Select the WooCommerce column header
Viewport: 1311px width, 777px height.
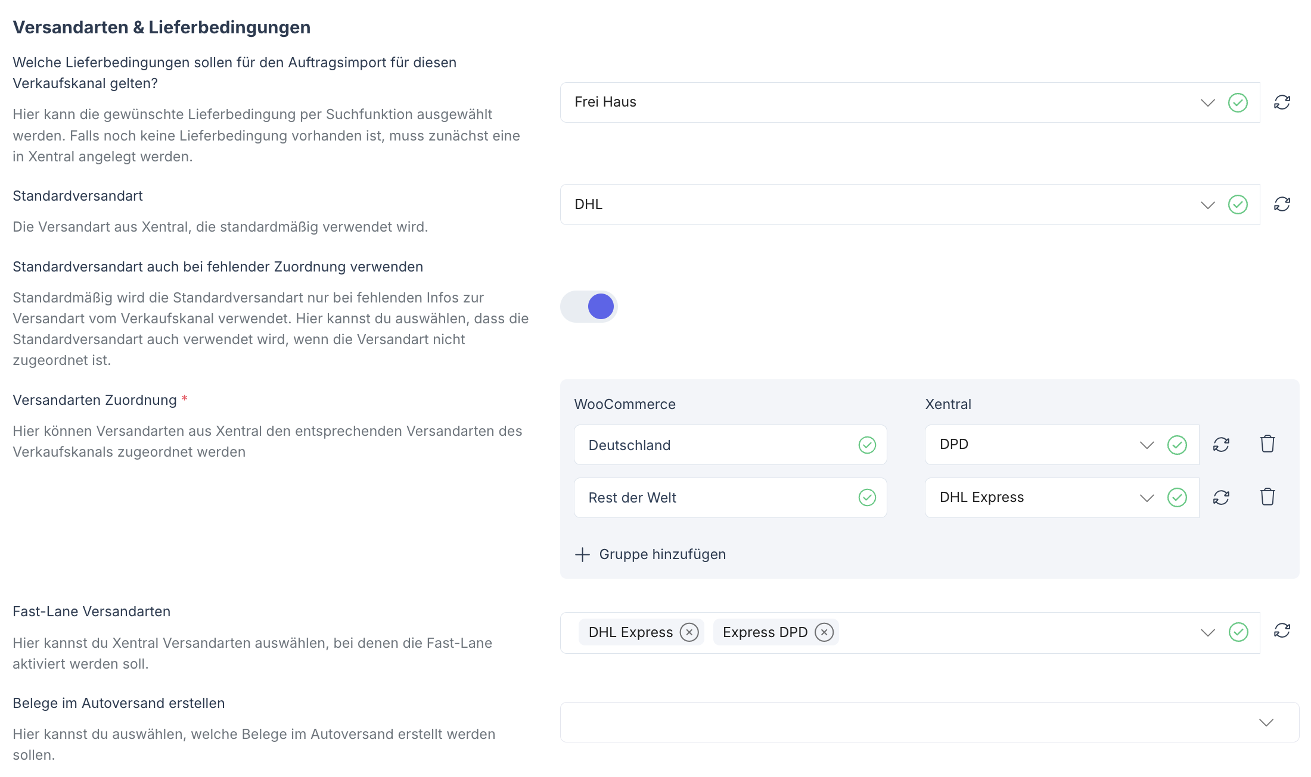coord(625,404)
